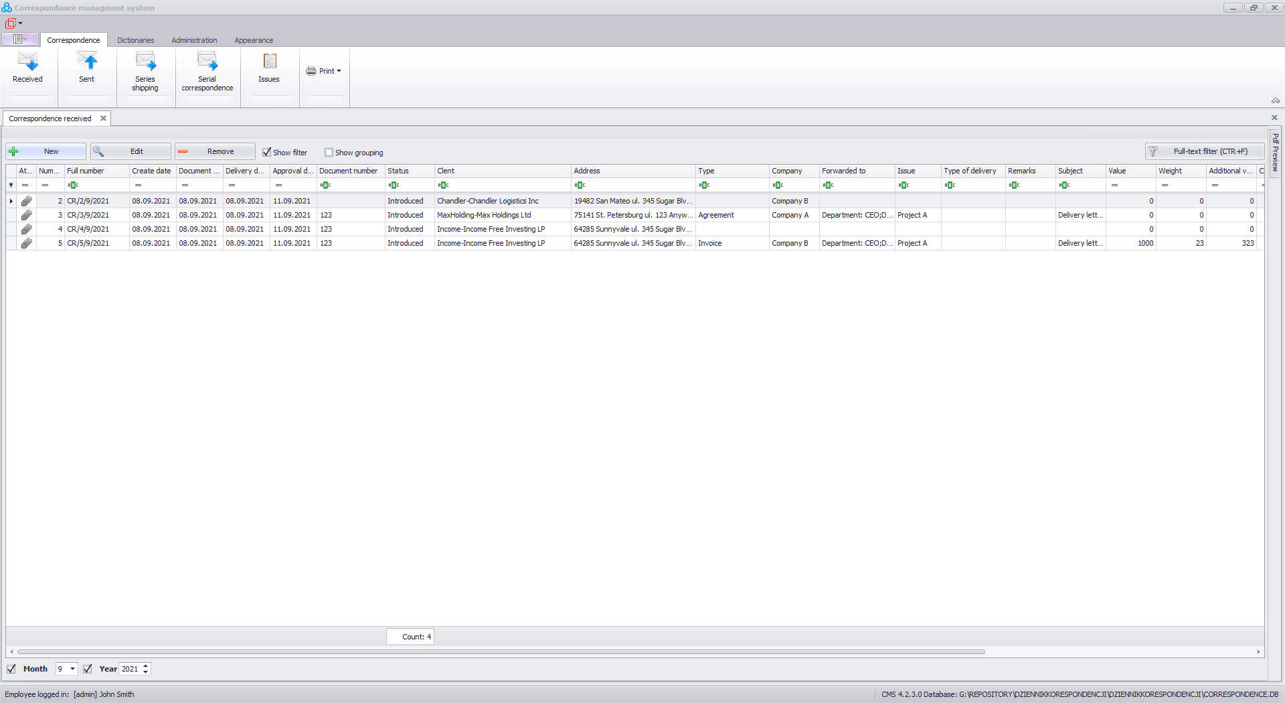Open the Full-text filter (CTR+F)
The width and height of the screenshot is (1285, 703).
[x=1203, y=151]
